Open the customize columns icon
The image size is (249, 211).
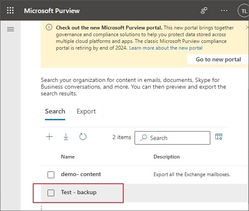tap(219, 137)
